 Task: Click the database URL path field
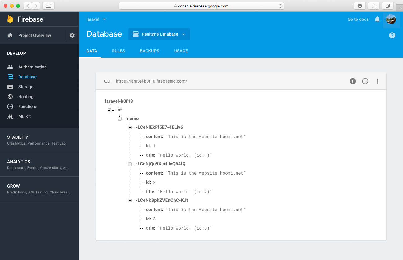(x=152, y=81)
